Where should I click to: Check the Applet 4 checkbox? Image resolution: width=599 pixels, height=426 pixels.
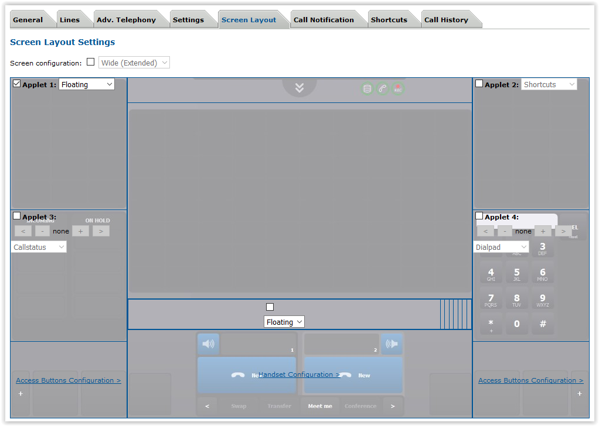click(x=479, y=216)
